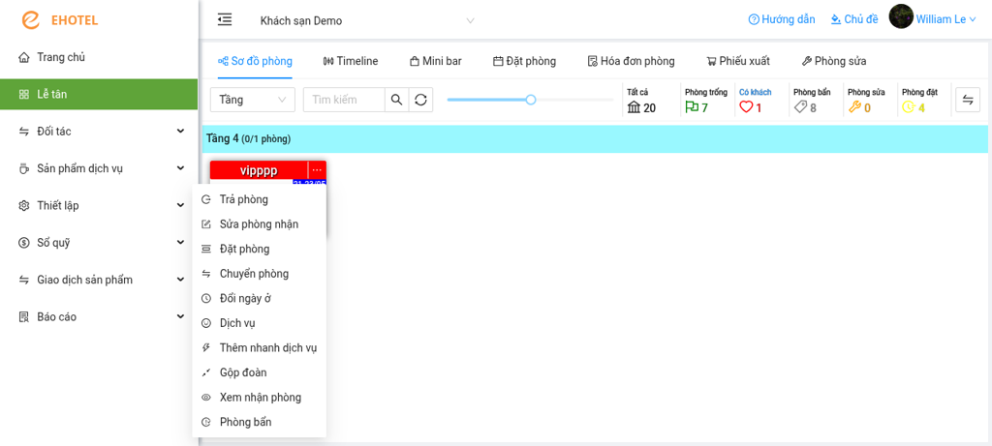Switch to Phiếu xuất tab
Image resolution: width=992 pixels, height=446 pixels.
pos(738,61)
